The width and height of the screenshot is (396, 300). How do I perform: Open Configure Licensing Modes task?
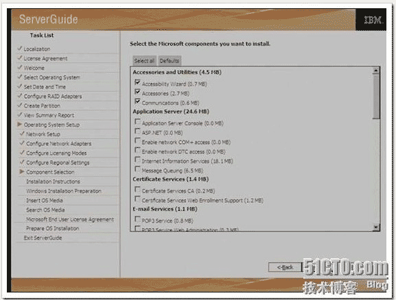56,153
